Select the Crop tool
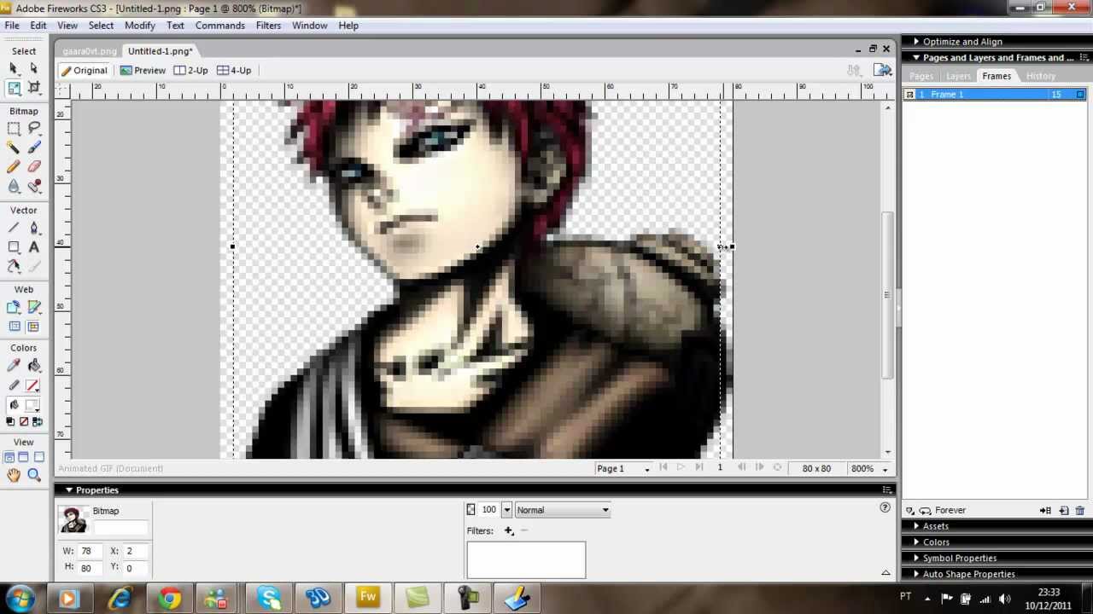This screenshot has width=1093, height=614. [34, 88]
